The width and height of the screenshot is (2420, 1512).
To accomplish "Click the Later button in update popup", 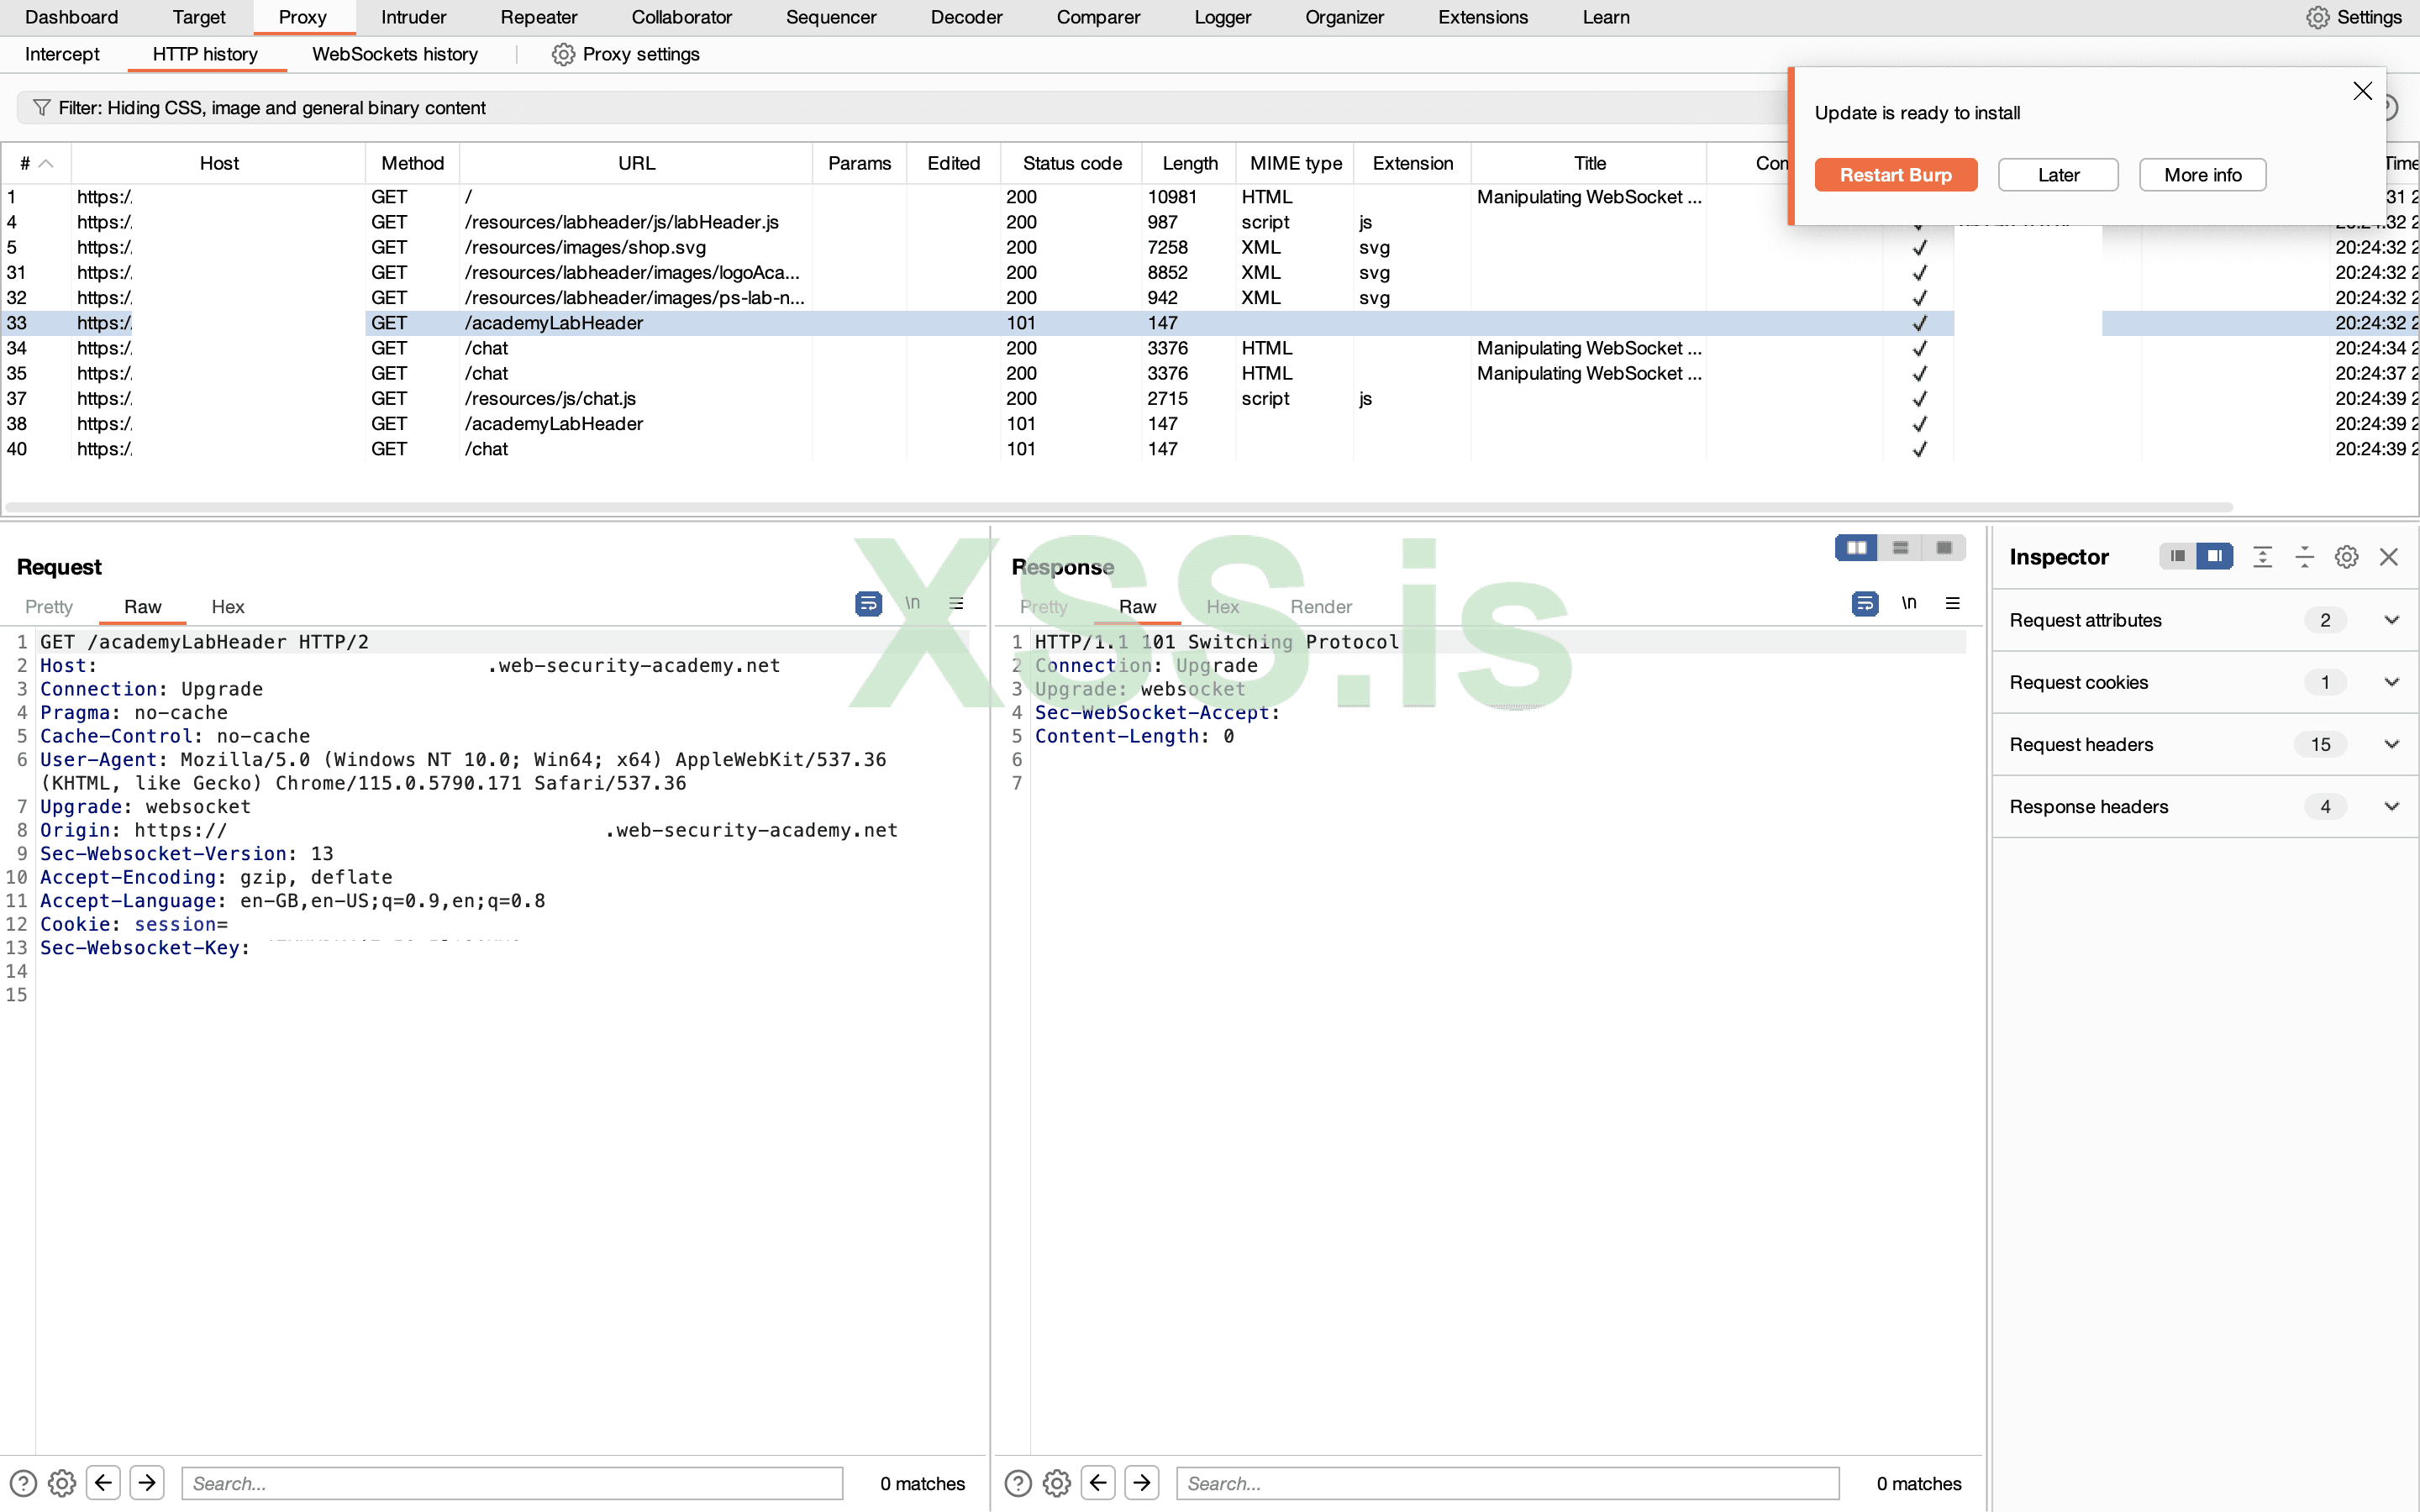I will click(x=2057, y=175).
